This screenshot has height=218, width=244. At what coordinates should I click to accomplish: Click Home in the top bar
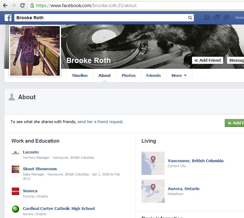coord(239,18)
